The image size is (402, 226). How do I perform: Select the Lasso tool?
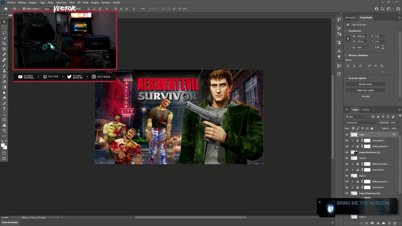click(x=4, y=33)
